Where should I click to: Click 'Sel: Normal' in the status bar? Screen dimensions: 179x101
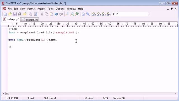pyautogui.click(x=50, y=98)
